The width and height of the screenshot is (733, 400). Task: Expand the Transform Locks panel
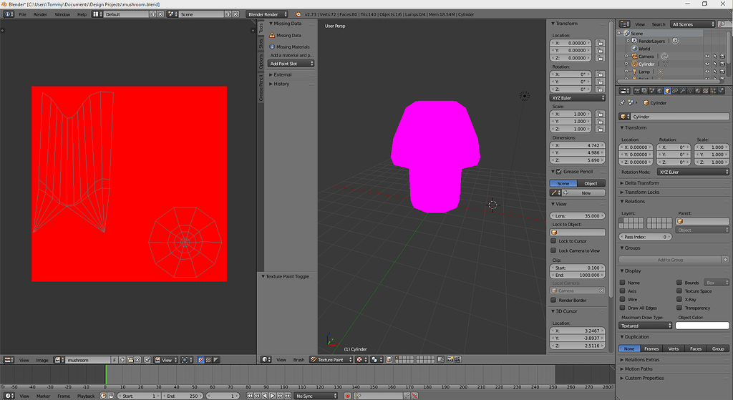[x=642, y=192]
